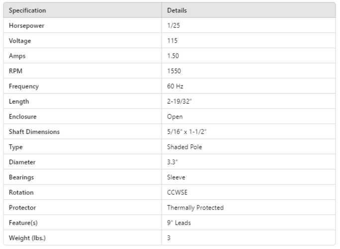
Task: Click the Thermally Protected value
Action: [195, 208]
